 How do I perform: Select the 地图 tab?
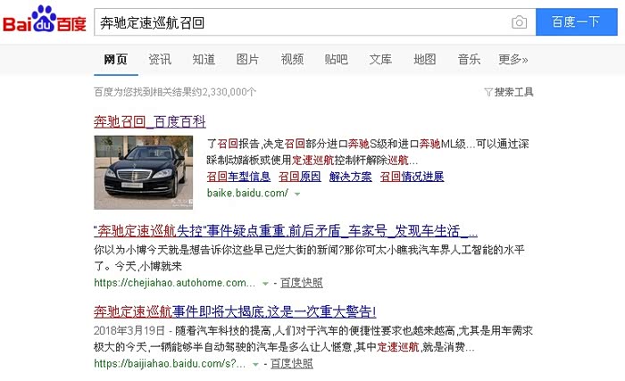[425, 60]
